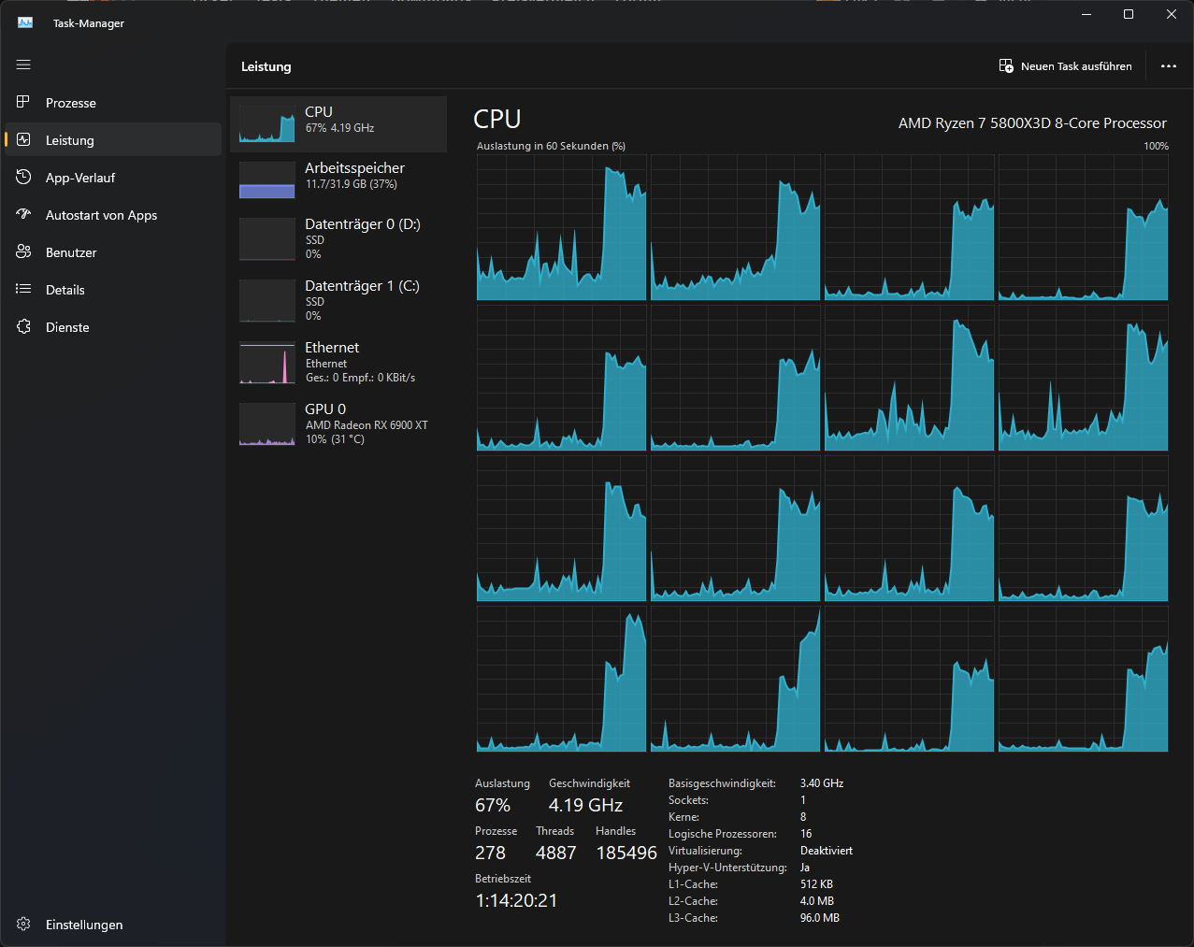Screen dimensions: 1194x947
Task: Open the three-dots more options menu
Action: pos(1169,66)
